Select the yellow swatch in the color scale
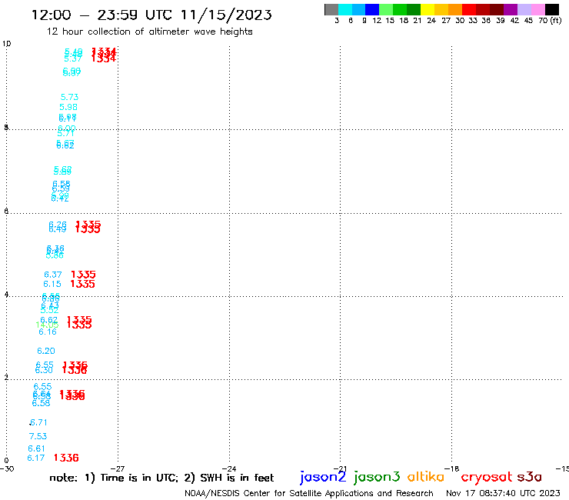This screenshot has height=500, width=569. tap(428, 9)
